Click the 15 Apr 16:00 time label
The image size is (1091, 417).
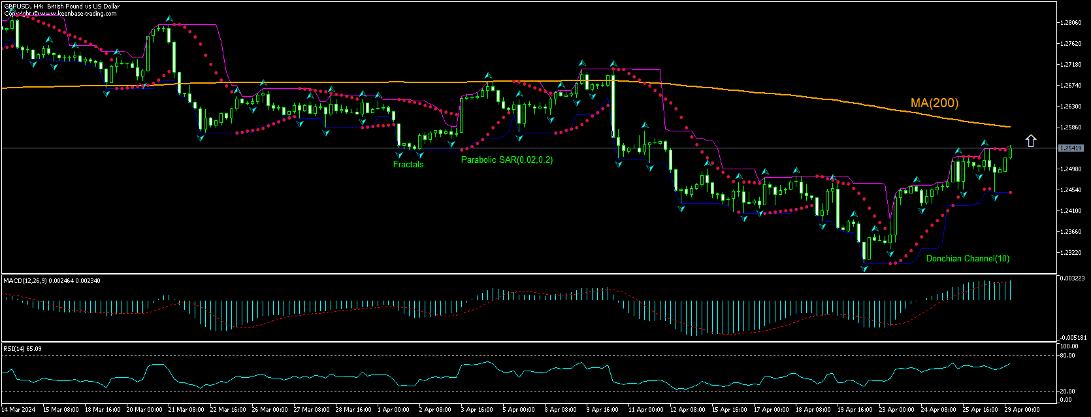point(730,410)
